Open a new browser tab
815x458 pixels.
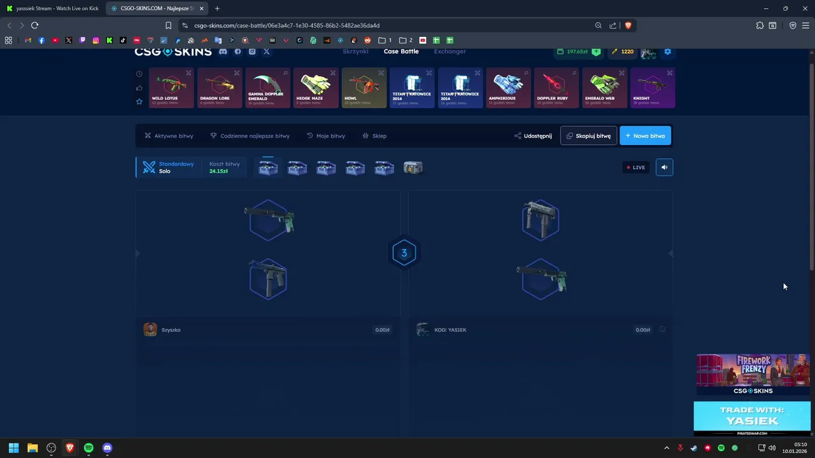click(x=217, y=8)
